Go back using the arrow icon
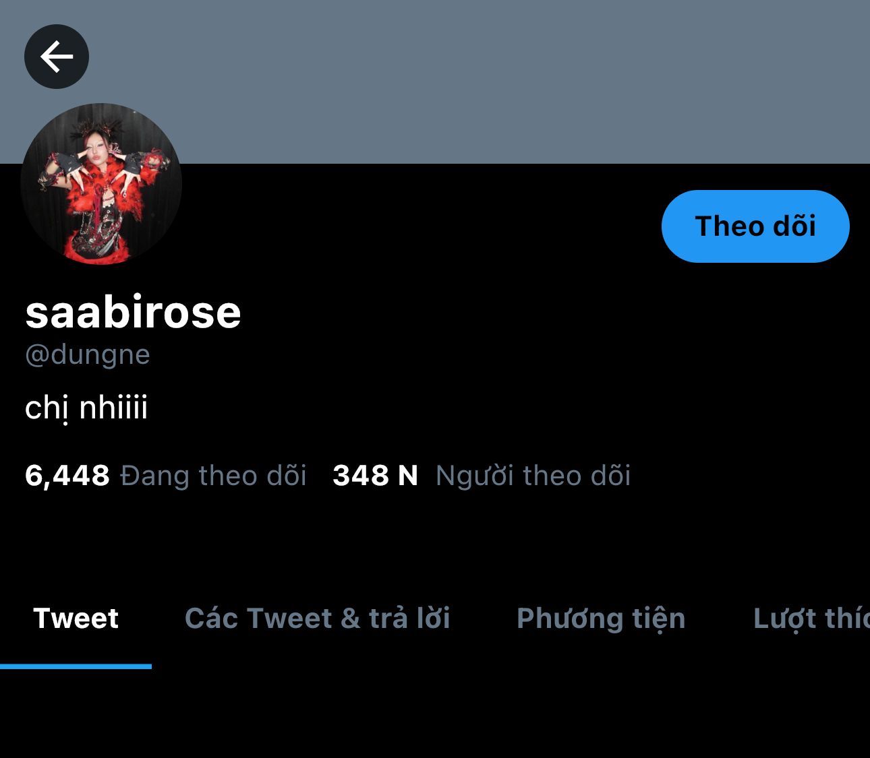The image size is (870, 758). coord(57,57)
